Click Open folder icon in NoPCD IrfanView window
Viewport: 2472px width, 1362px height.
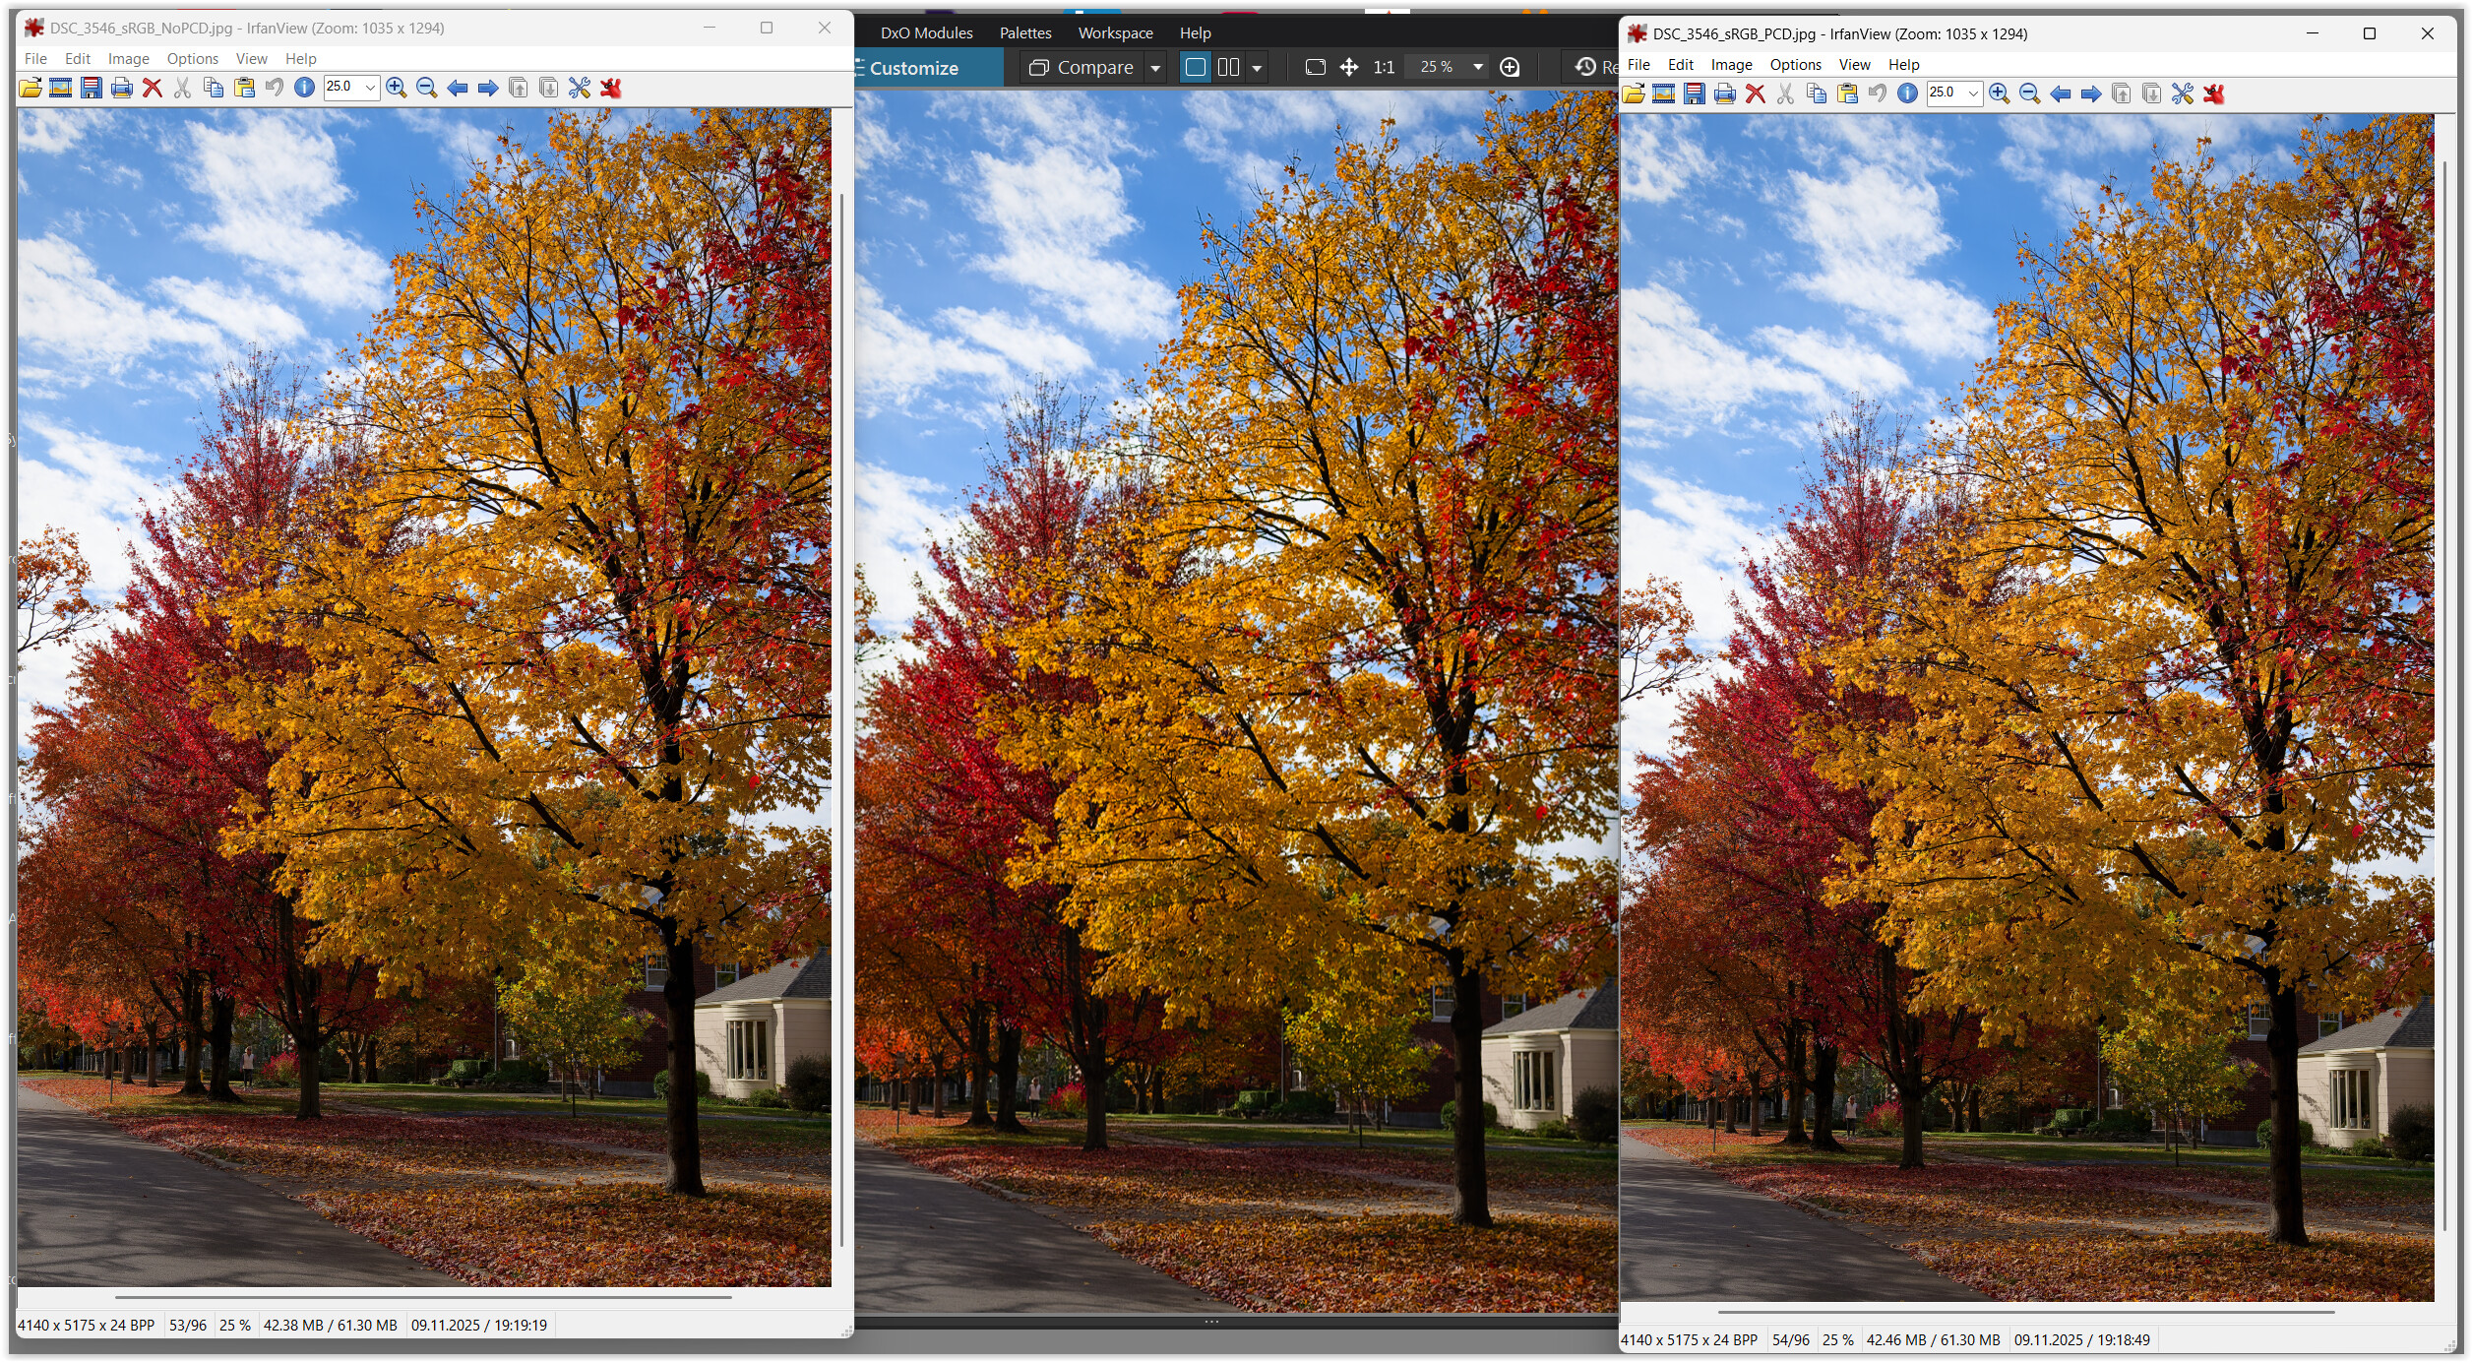coord(31,89)
